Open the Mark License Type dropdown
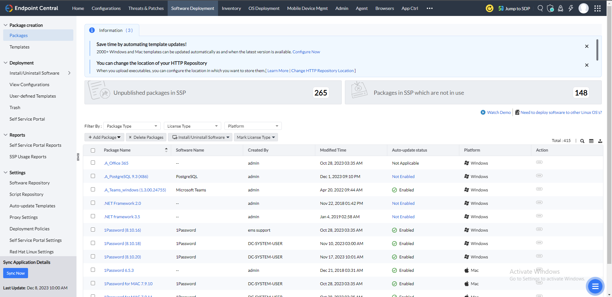The width and height of the screenshot is (612, 297). 256,137
